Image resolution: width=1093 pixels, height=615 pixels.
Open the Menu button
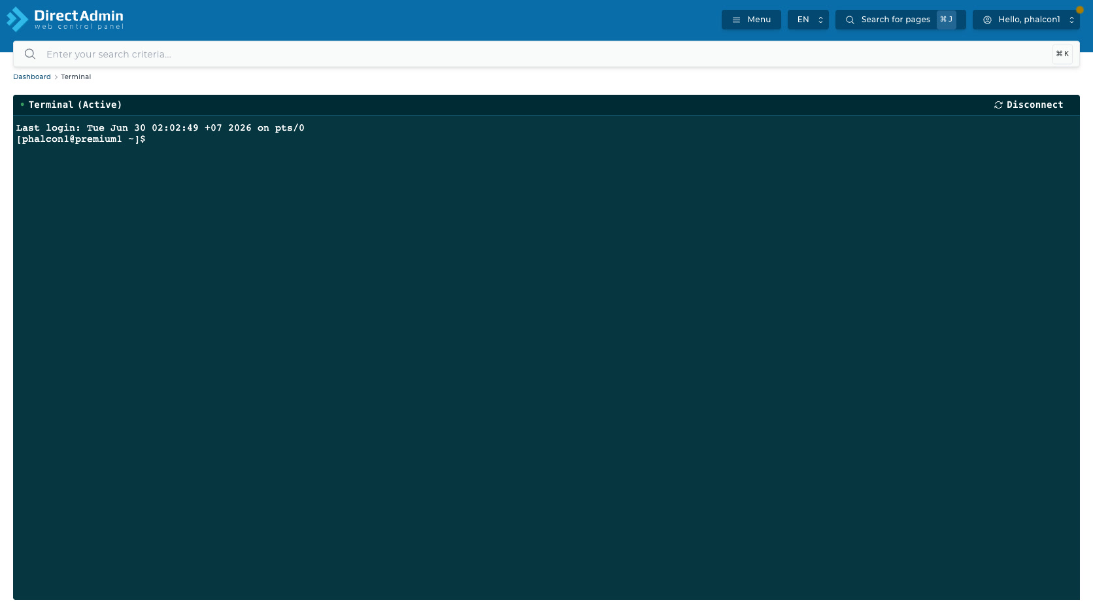click(751, 20)
